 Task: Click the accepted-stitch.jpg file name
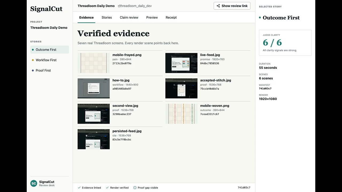216,80
